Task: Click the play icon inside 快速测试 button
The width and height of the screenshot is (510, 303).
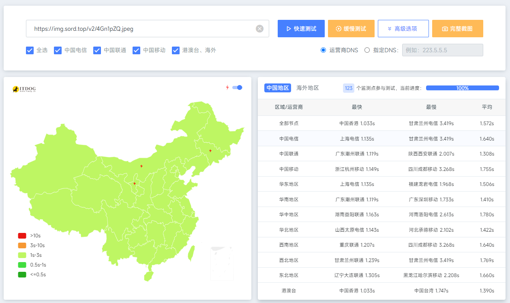Action: pos(289,28)
